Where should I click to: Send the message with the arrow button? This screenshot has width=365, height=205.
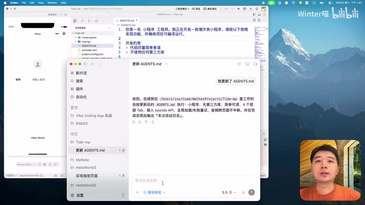point(252,192)
